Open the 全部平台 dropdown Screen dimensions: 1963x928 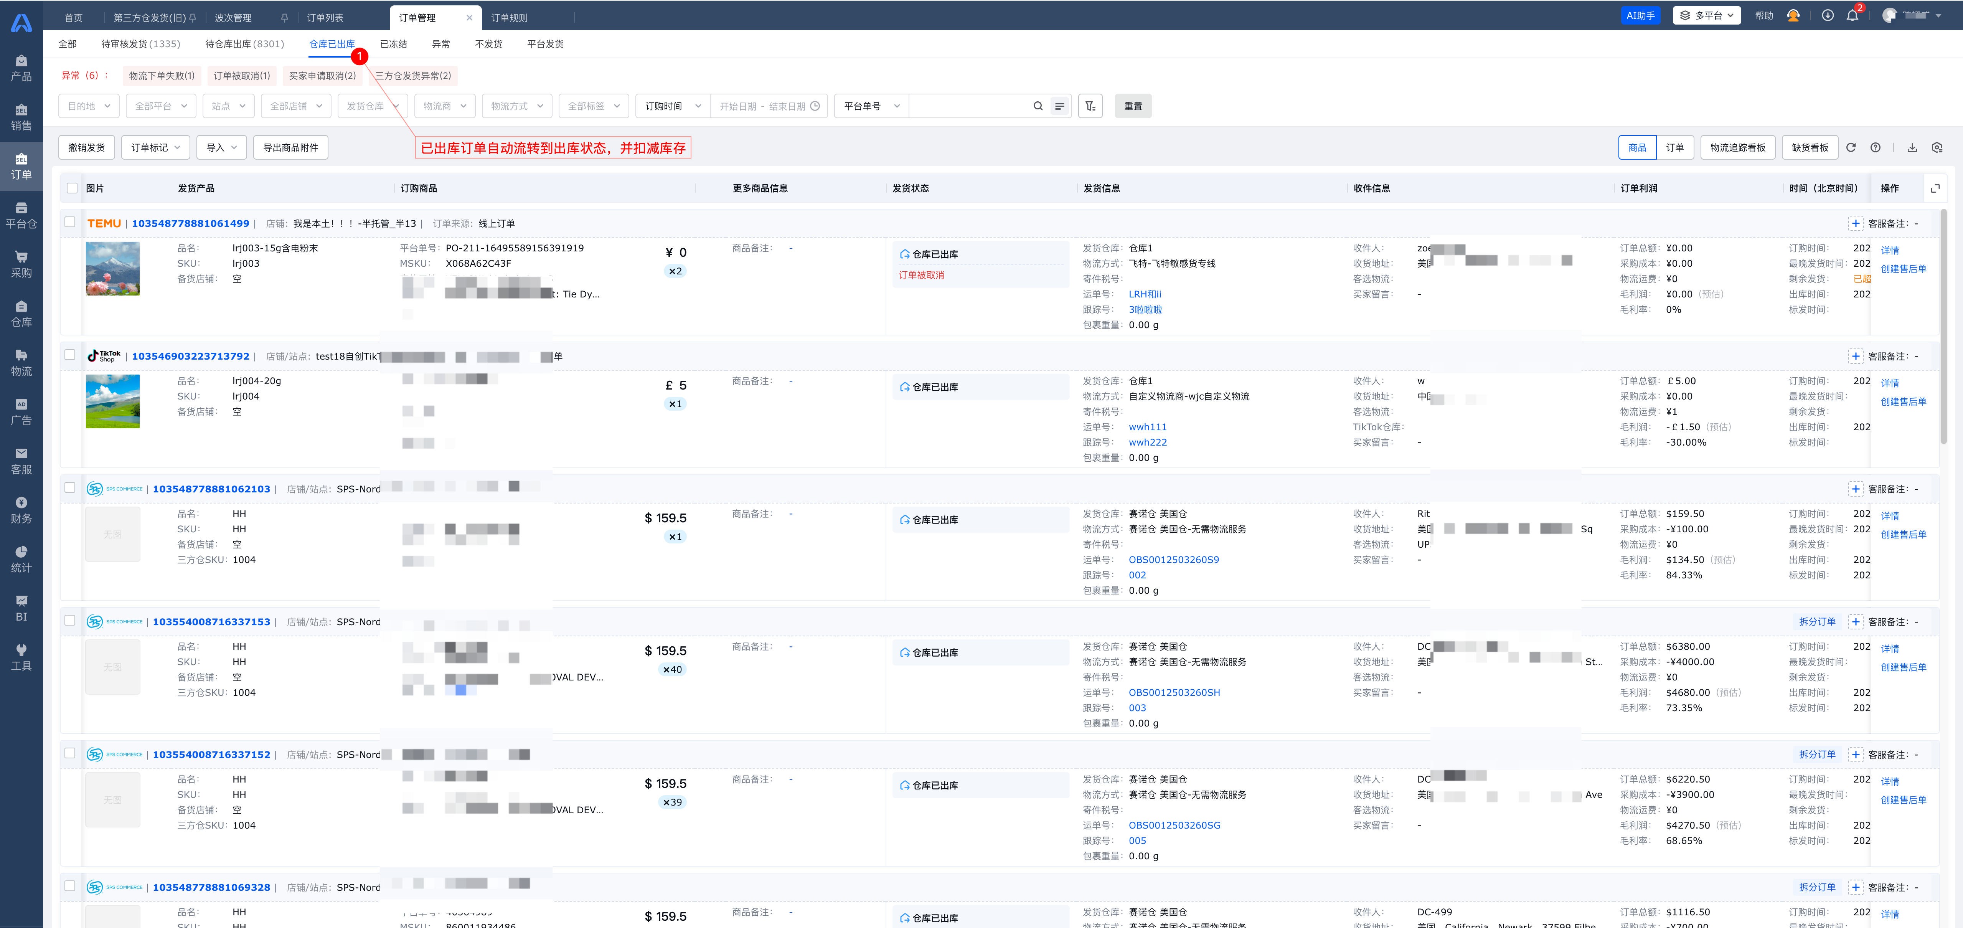[x=161, y=106]
